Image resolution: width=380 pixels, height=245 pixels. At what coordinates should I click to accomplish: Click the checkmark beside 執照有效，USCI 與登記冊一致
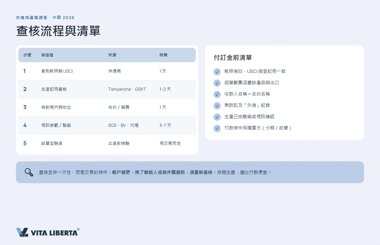point(217,72)
